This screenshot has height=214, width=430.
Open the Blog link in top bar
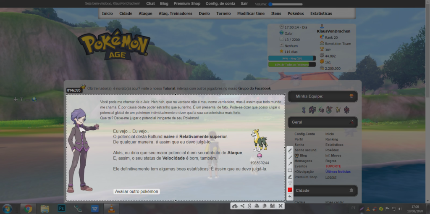[164, 3]
